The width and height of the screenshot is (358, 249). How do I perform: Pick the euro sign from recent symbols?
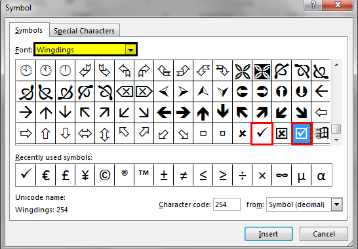46,175
